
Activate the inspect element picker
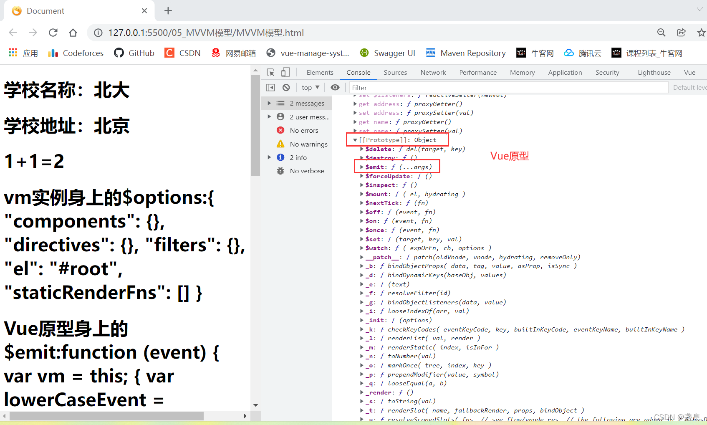click(270, 72)
